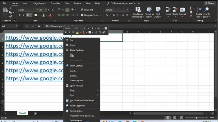
Task: Click Increase Decimal icon in ribbon
Action: tap(123, 15)
